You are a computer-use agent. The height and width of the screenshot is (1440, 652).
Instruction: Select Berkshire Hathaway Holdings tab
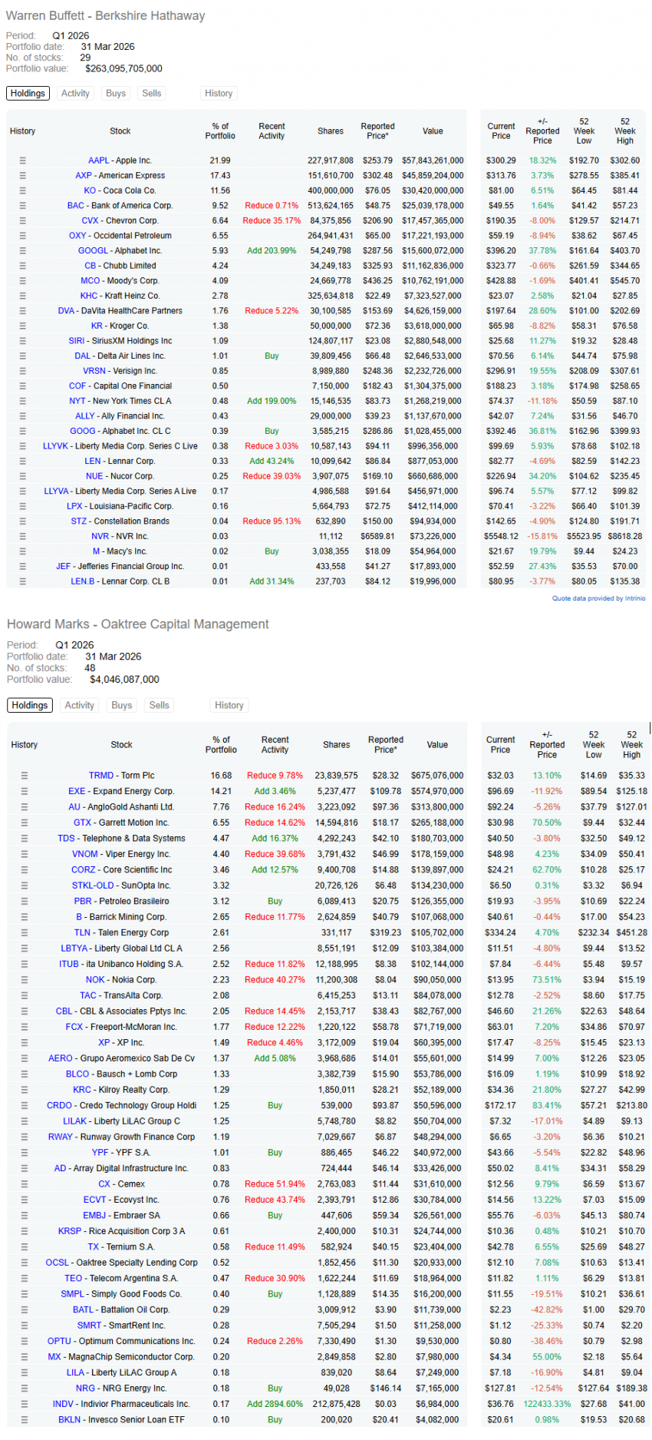[28, 93]
